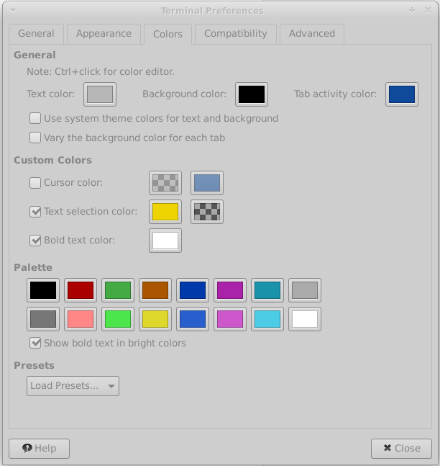Click the brown-orange palette swatch
The image size is (440, 466).
155,290
